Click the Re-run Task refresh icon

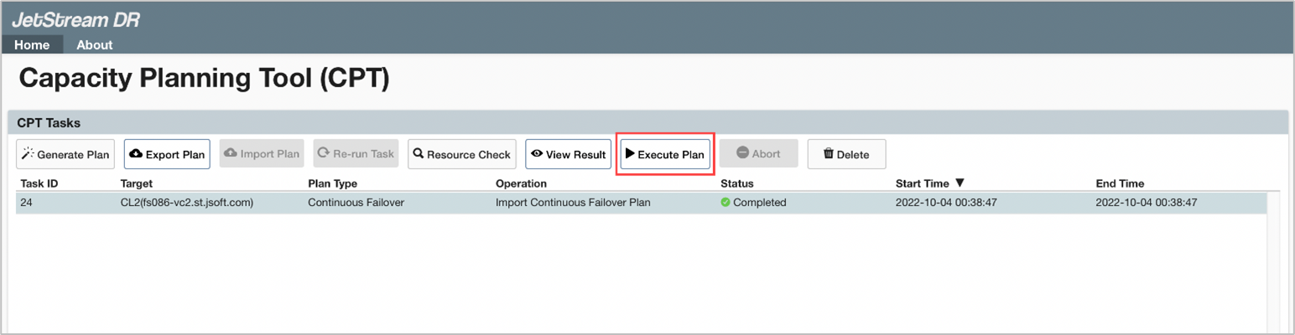click(323, 154)
